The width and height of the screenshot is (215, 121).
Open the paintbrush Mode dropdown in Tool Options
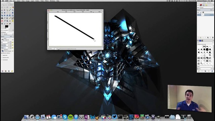(x=8, y=34)
